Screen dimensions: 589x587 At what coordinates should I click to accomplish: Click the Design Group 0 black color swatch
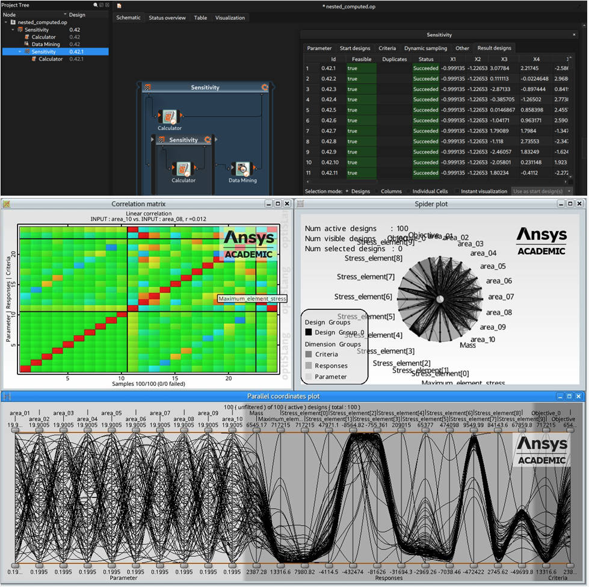[308, 332]
